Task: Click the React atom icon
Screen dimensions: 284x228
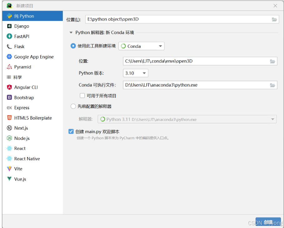Action: (9, 148)
